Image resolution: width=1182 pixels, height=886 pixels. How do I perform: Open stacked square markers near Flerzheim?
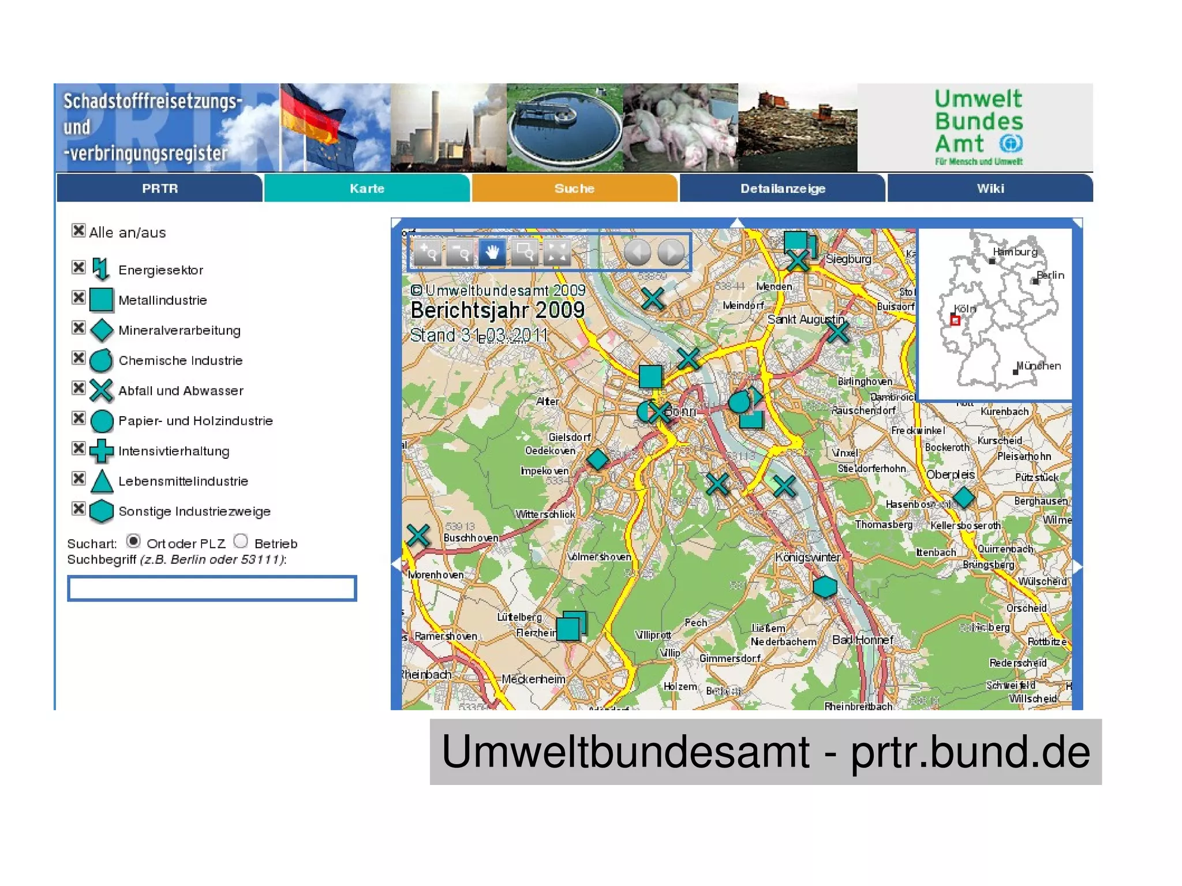pyautogui.click(x=570, y=626)
